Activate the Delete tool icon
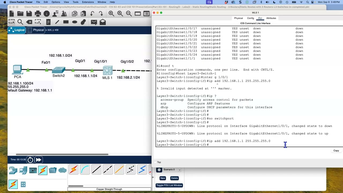 [x=29, y=22]
